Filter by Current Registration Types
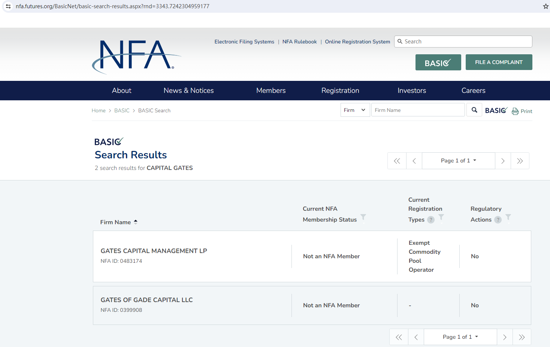 pyautogui.click(x=441, y=217)
